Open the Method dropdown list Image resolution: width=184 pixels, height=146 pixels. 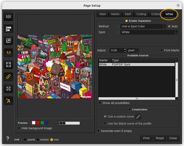(165, 26)
